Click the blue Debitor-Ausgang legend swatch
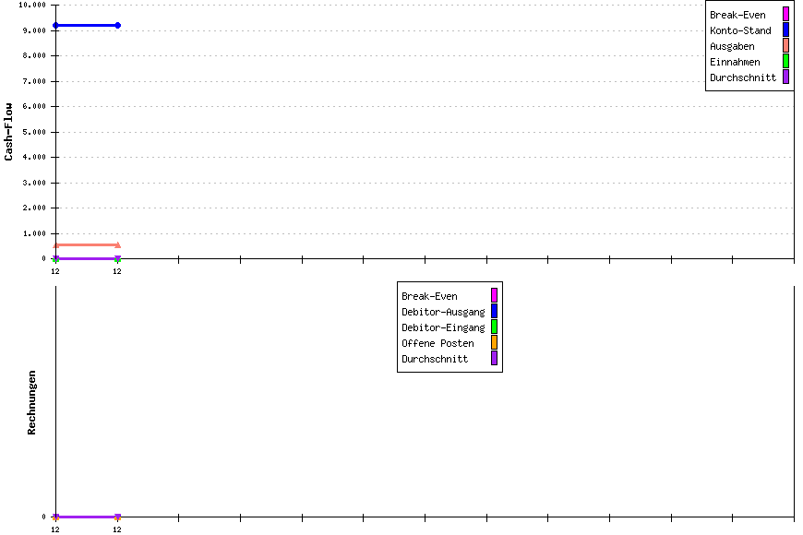The width and height of the screenshot is (803, 535). tap(494, 312)
